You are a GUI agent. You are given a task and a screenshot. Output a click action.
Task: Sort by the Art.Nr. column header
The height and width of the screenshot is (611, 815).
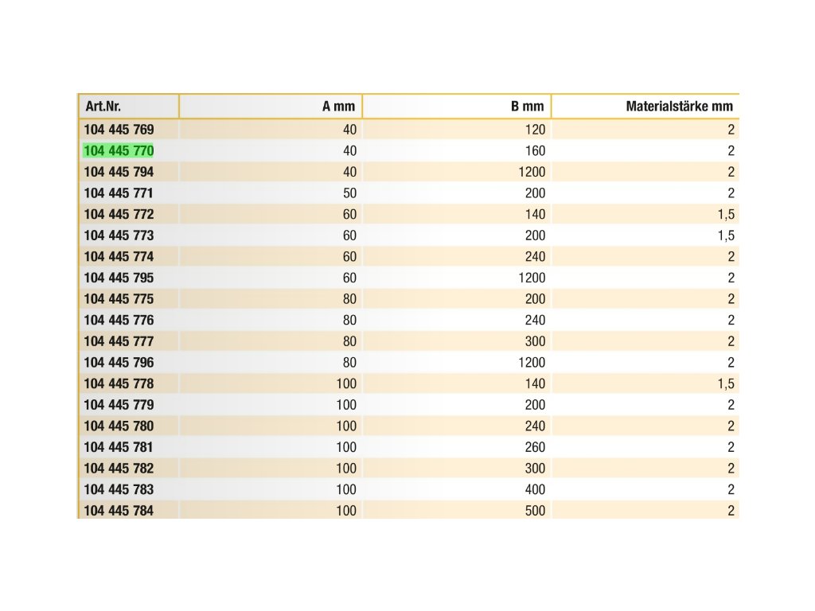pos(103,106)
